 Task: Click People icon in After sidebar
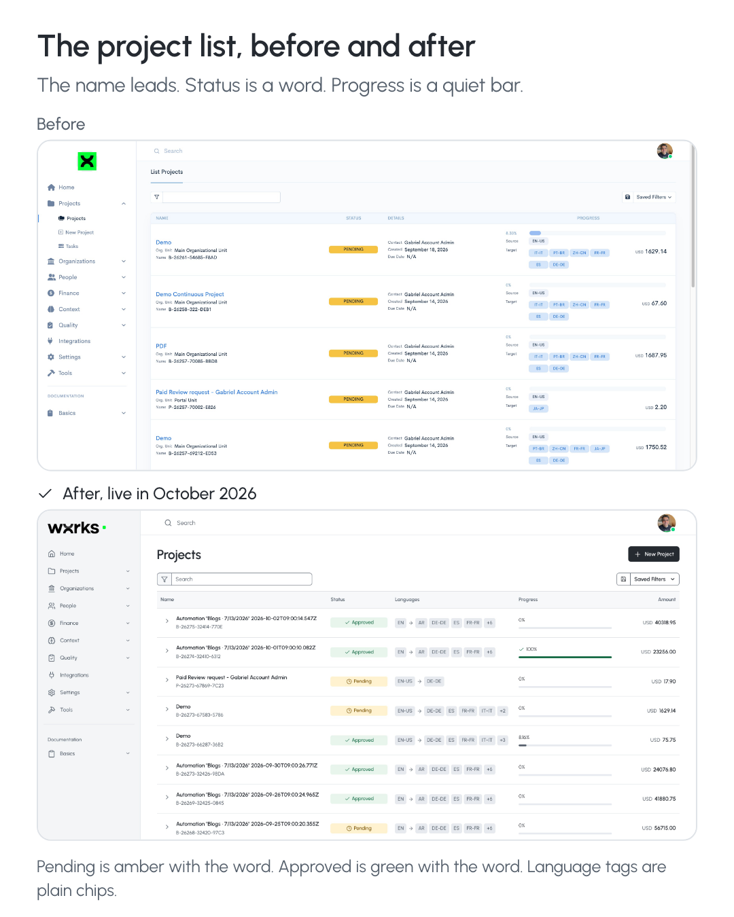click(52, 606)
